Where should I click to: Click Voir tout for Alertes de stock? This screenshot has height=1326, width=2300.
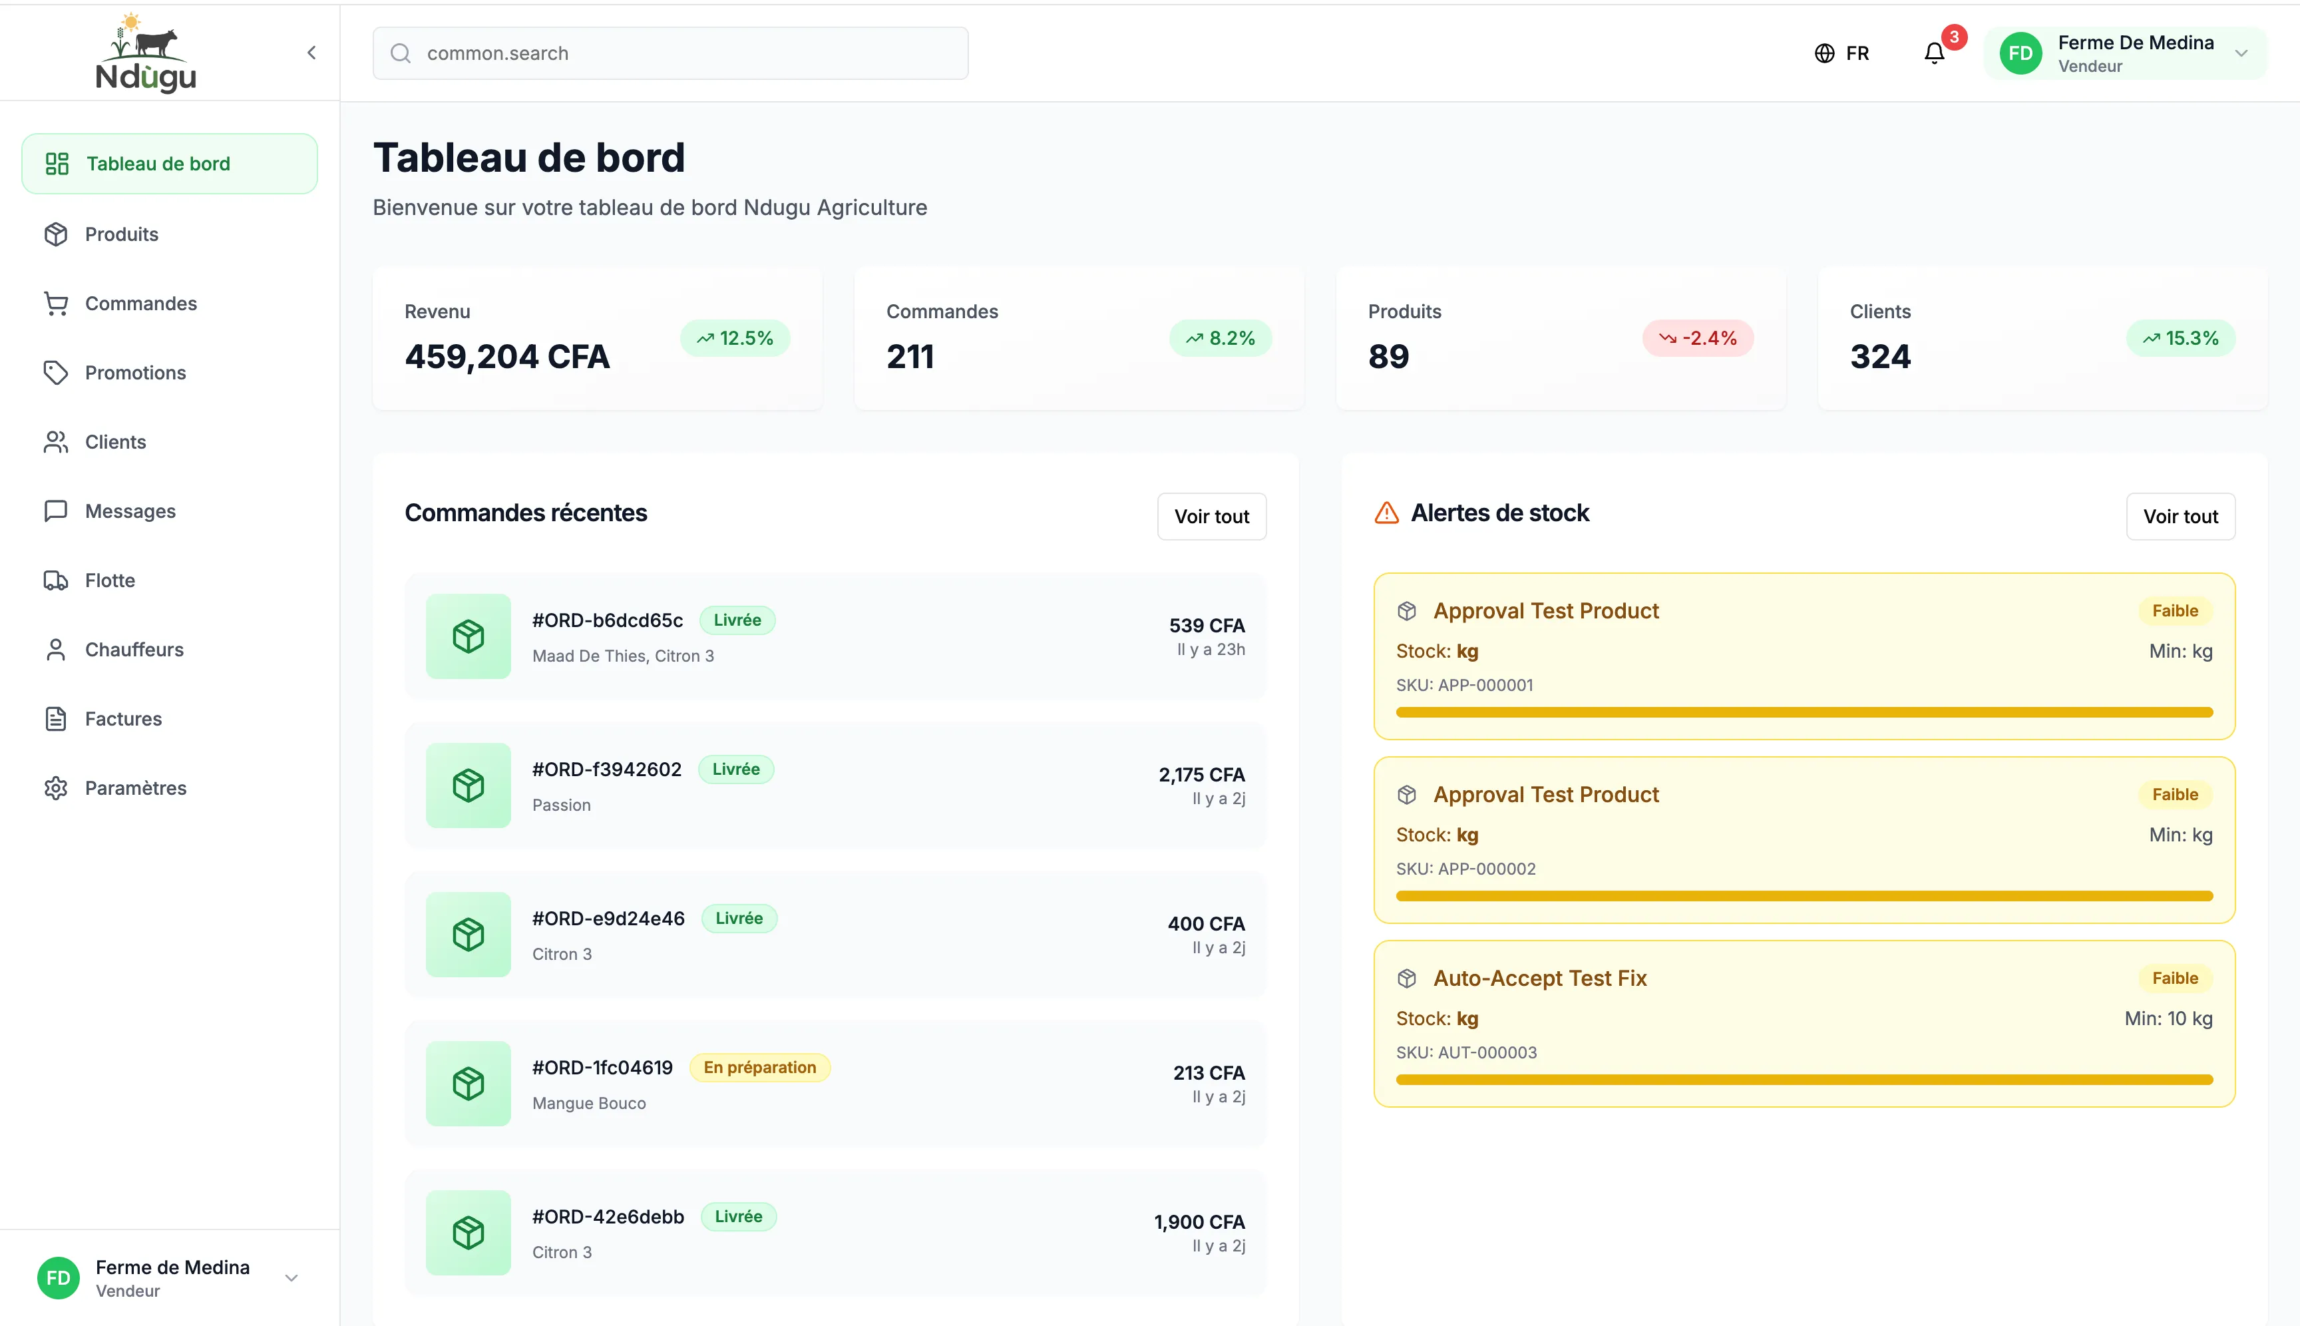2180,517
